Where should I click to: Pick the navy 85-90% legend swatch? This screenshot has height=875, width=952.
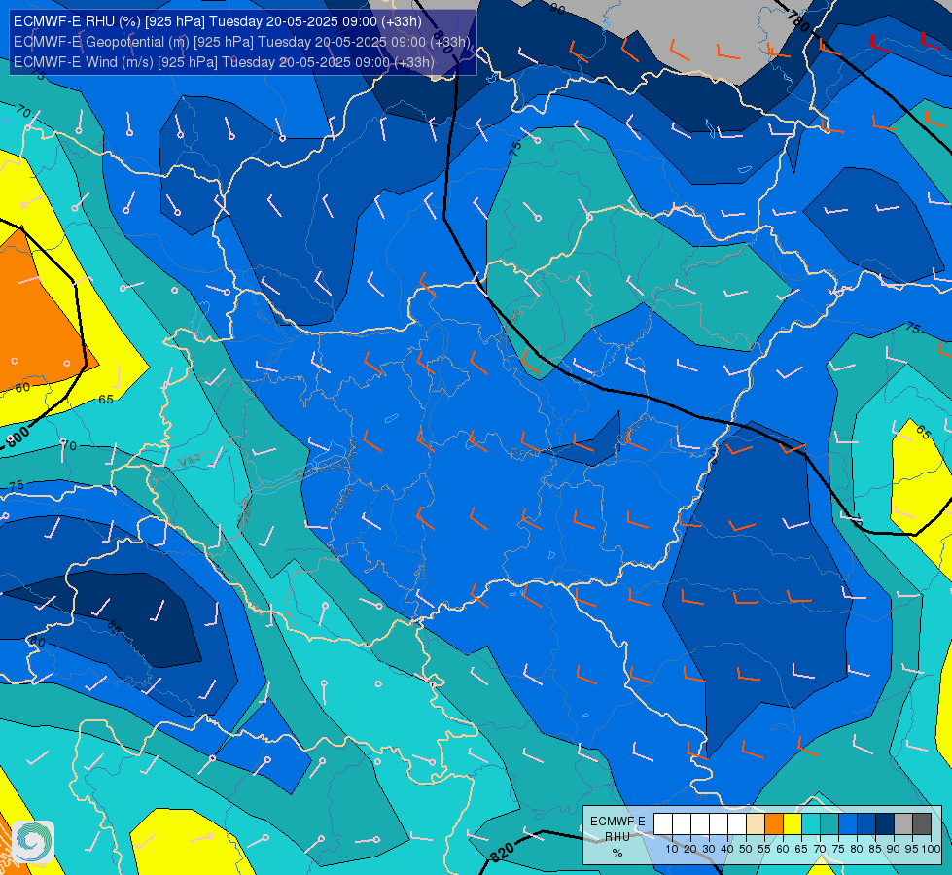coord(885,823)
